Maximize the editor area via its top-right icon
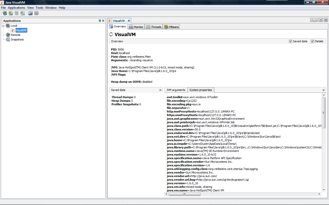 [x=326, y=19]
